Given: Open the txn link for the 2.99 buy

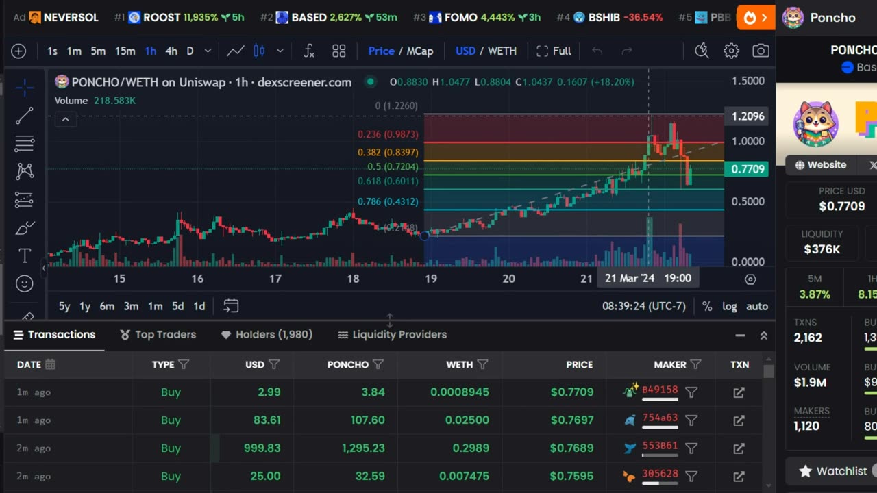Looking at the screenshot, I should click(x=739, y=392).
